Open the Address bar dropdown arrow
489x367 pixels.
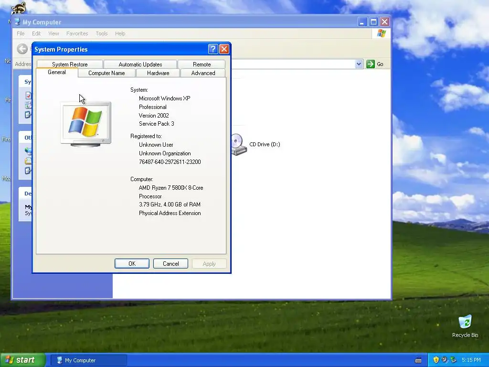pyautogui.click(x=359, y=64)
